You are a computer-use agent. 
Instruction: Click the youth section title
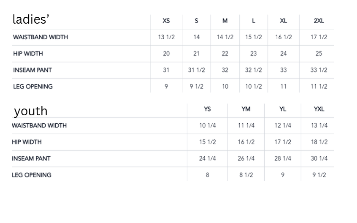31,111
